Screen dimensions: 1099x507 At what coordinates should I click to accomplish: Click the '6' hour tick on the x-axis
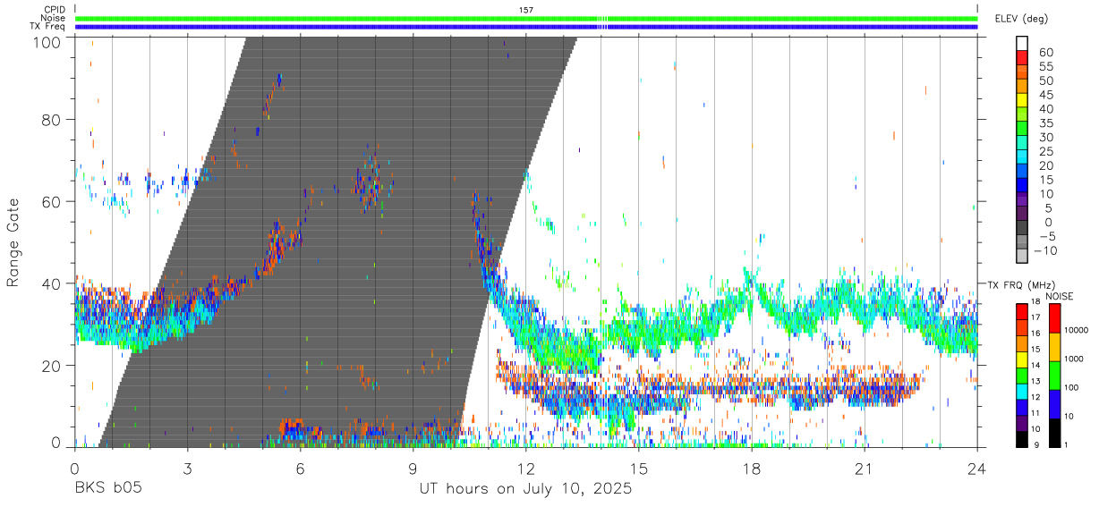click(x=301, y=469)
